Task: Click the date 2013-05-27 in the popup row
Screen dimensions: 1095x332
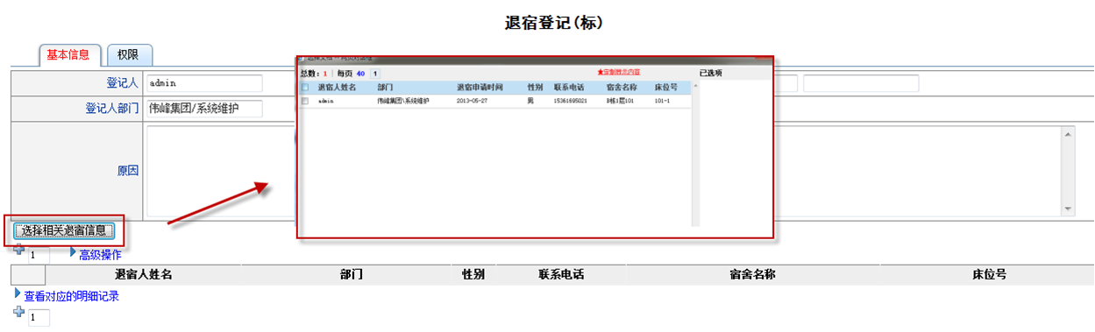Action: 472,101
